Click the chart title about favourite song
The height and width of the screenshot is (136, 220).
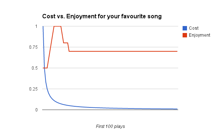(x=102, y=16)
